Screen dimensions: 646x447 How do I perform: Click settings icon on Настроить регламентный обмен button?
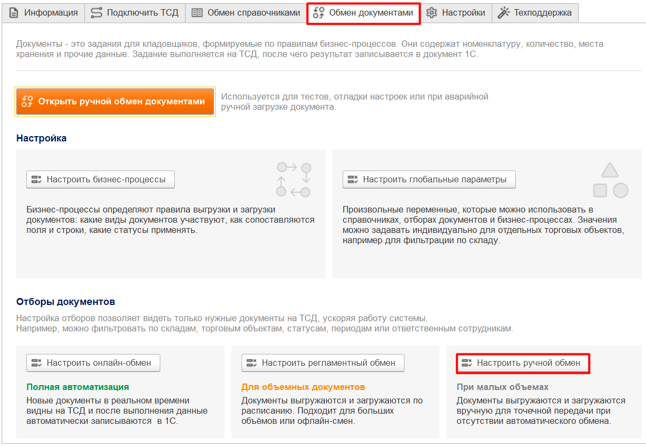[252, 363]
